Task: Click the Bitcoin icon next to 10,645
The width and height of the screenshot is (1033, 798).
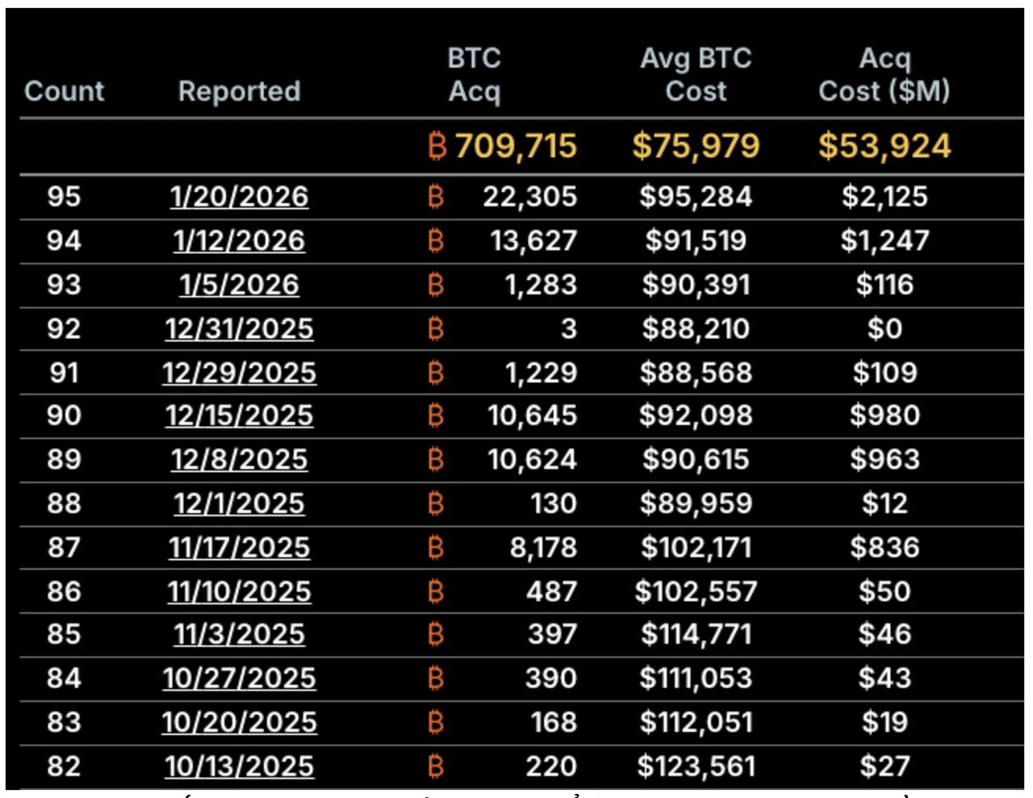Action: click(436, 416)
